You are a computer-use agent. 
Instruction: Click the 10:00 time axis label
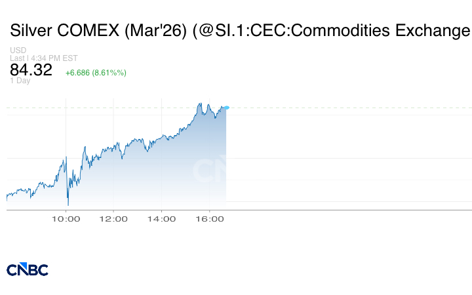[66, 219]
